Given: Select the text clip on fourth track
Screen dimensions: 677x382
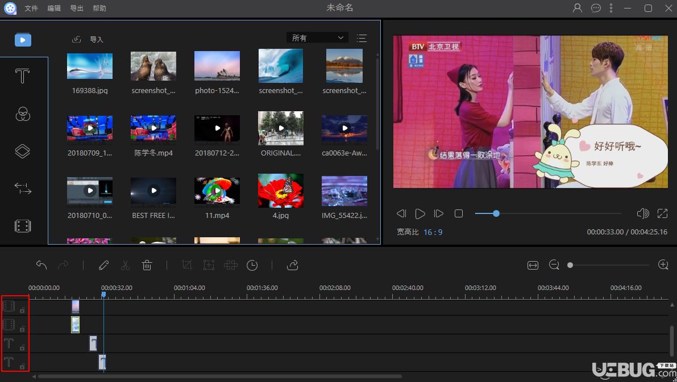Looking at the screenshot, I should (x=102, y=362).
